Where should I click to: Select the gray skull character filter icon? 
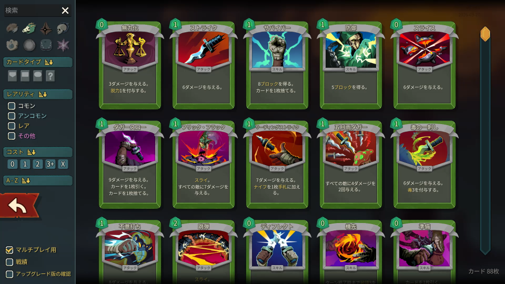63,28
